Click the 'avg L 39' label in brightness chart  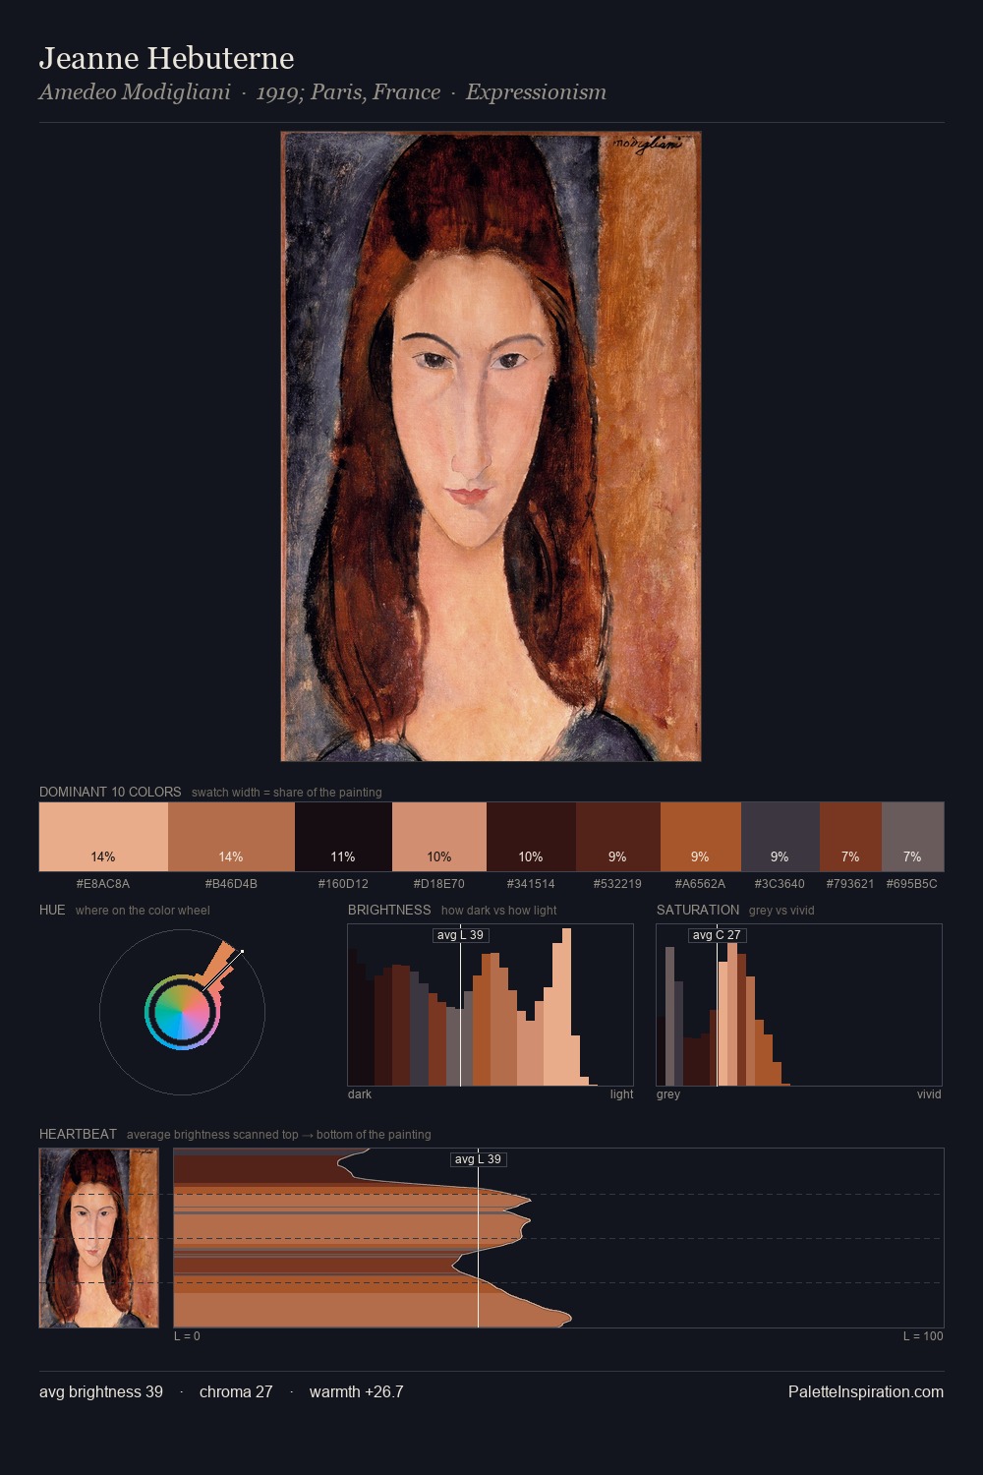click(461, 935)
